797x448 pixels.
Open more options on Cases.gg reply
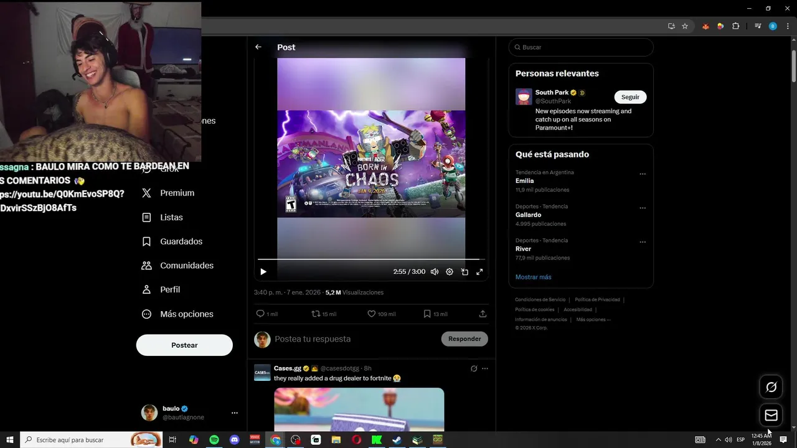coord(485,368)
